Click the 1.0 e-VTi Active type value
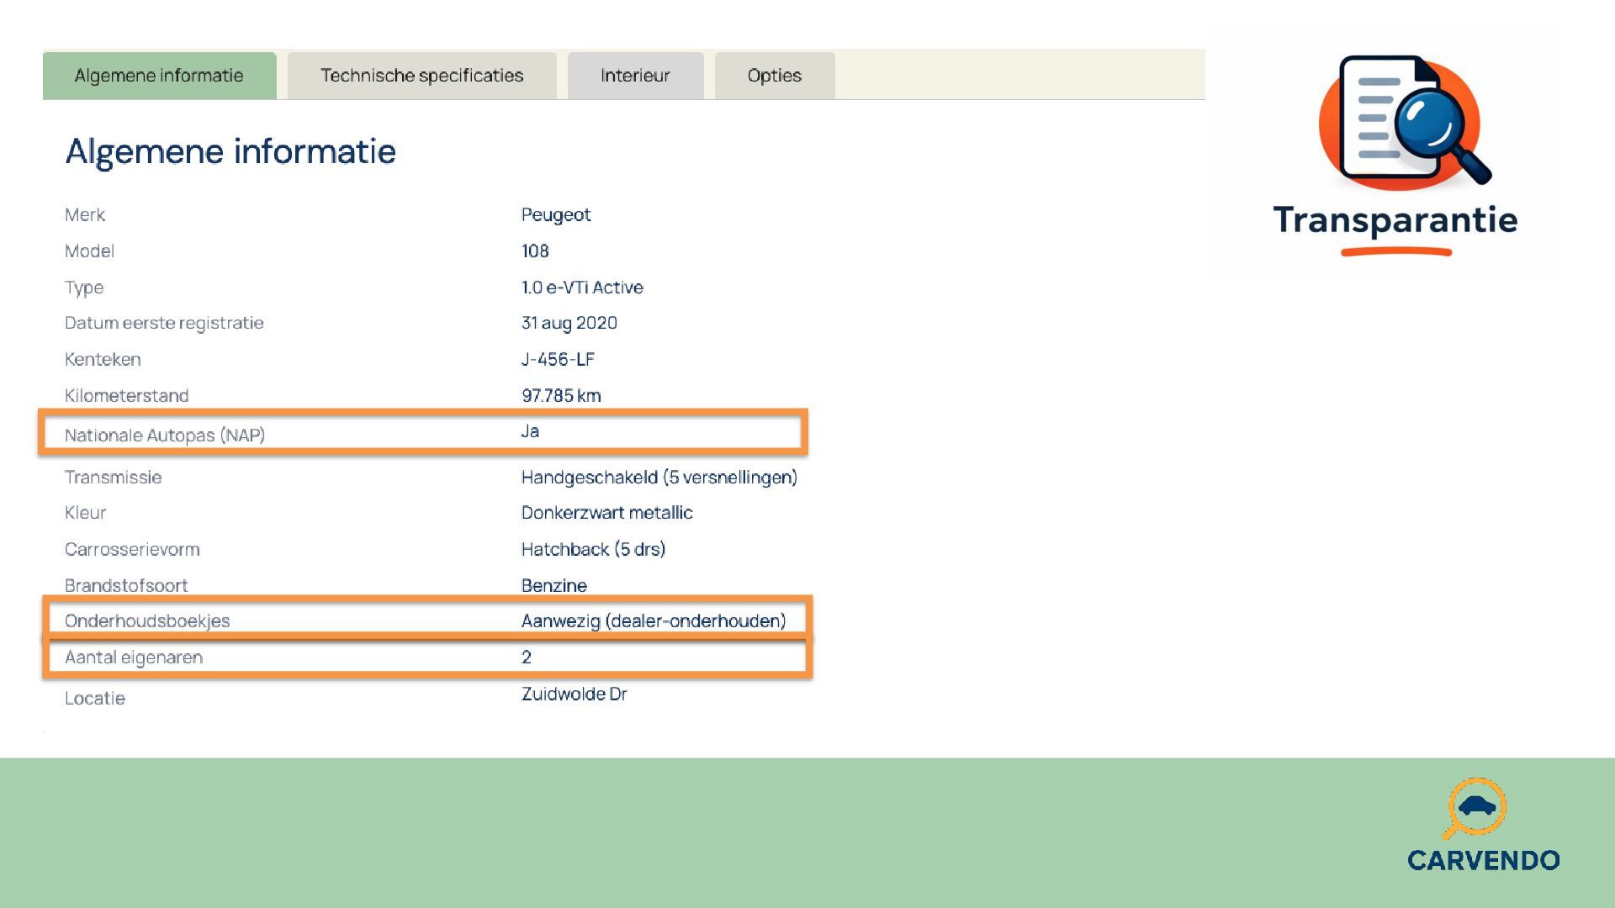1615x908 pixels. point(582,288)
